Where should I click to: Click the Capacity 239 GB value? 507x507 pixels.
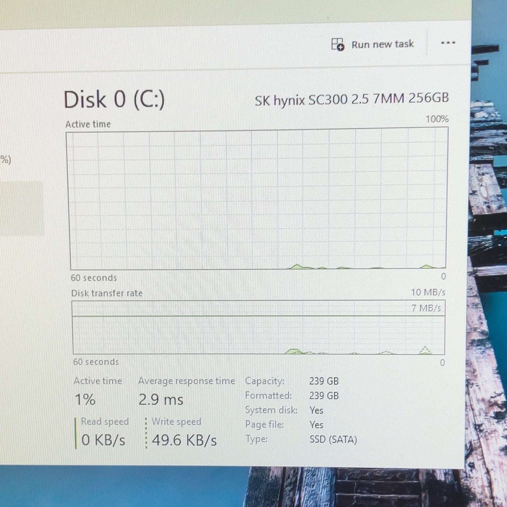[324, 381]
